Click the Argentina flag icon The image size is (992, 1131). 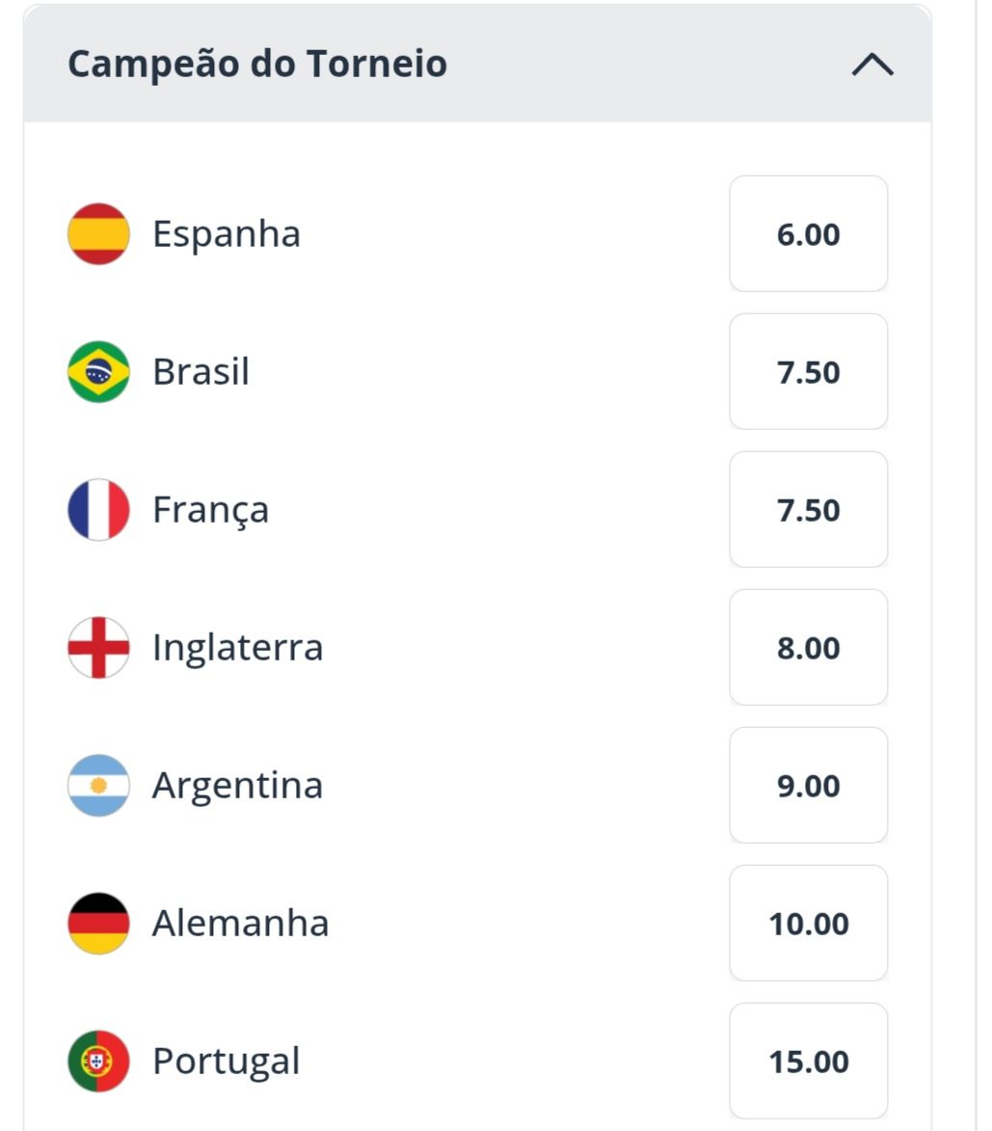click(98, 785)
